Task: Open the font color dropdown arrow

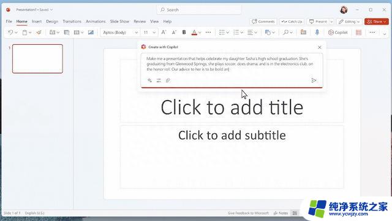Action: 200,33
